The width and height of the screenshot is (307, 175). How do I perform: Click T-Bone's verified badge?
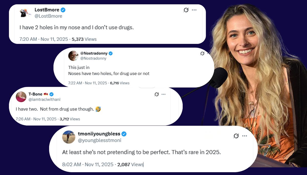51,94
